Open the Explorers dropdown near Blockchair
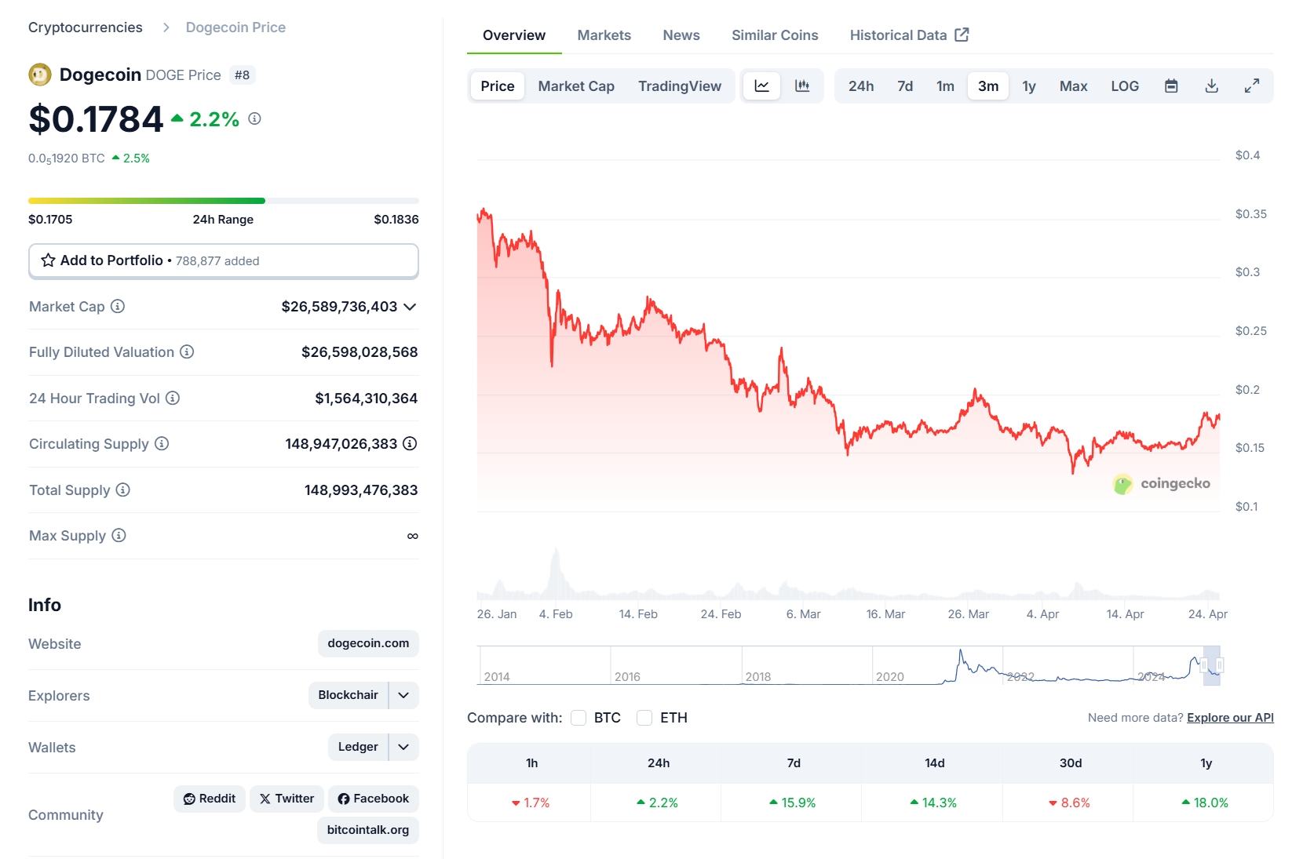The image size is (1303, 859). (403, 695)
